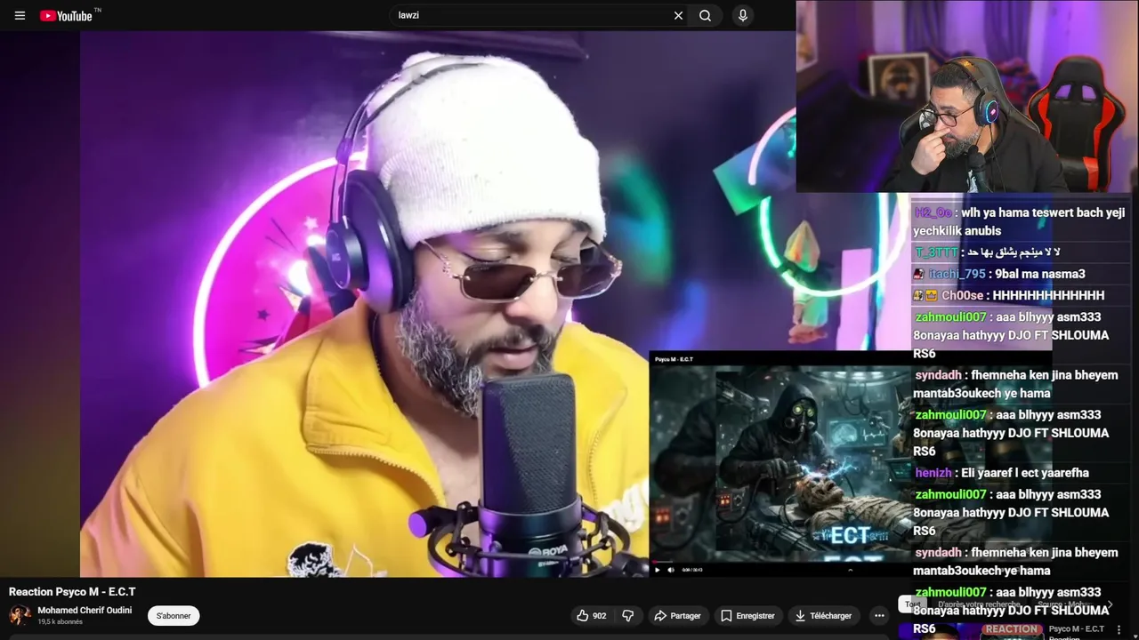Clear the search query with the X
The height and width of the screenshot is (640, 1139).
pyautogui.click(x=678, y=15)
